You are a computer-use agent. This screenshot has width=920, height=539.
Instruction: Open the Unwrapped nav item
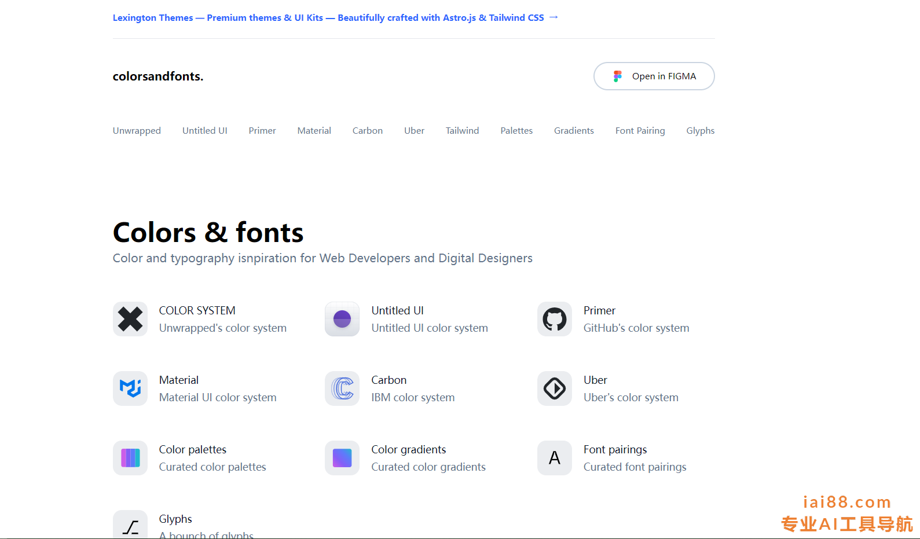(137, 131)
